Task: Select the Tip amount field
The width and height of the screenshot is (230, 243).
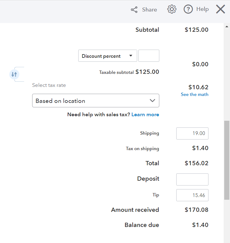Action: [192, 195]
